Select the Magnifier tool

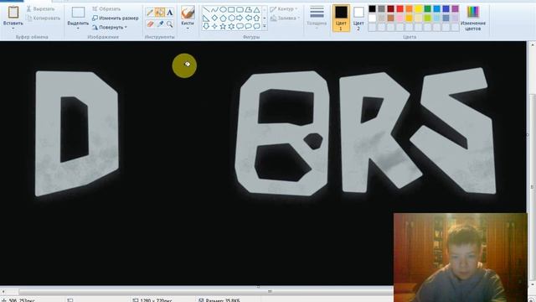(x=170, y=24)
